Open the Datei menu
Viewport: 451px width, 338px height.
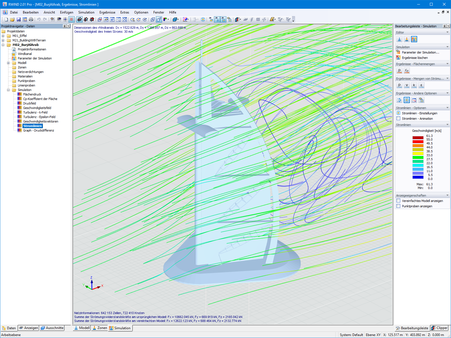coord(14,12)
